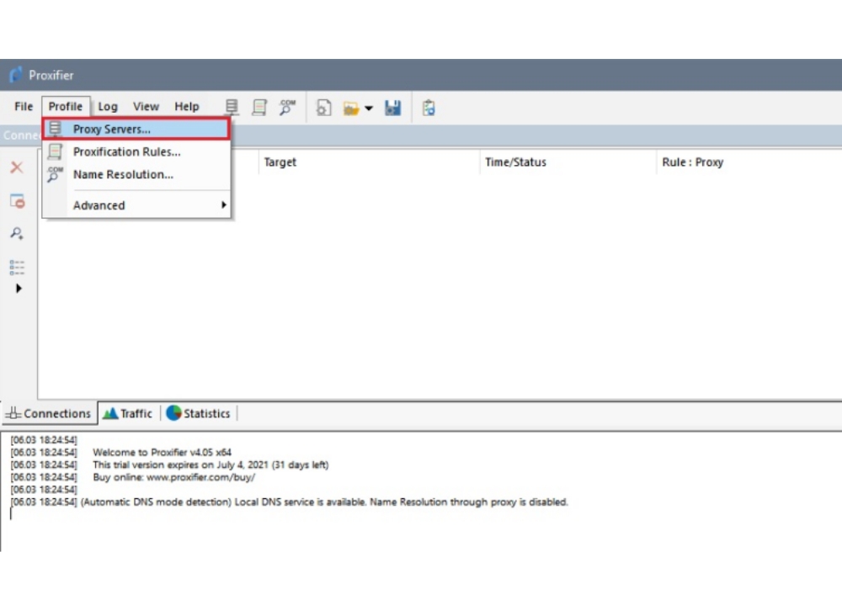This screenshot has width=842, height=589.
Task: Click the 'Buy online: www.proxifier.com/buy/' log line
Action: click(173, 477)
